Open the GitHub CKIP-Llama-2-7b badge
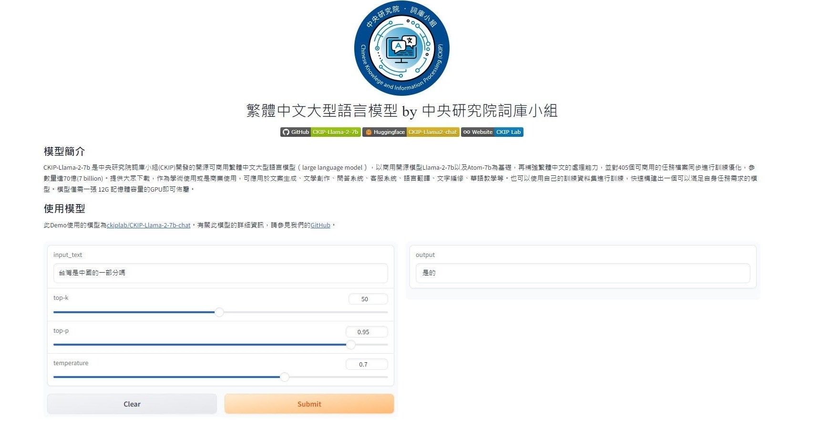 pos(320,132)
